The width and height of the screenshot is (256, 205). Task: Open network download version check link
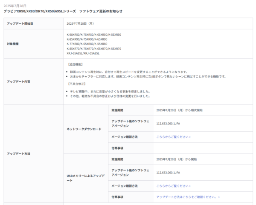click(173, 137)
